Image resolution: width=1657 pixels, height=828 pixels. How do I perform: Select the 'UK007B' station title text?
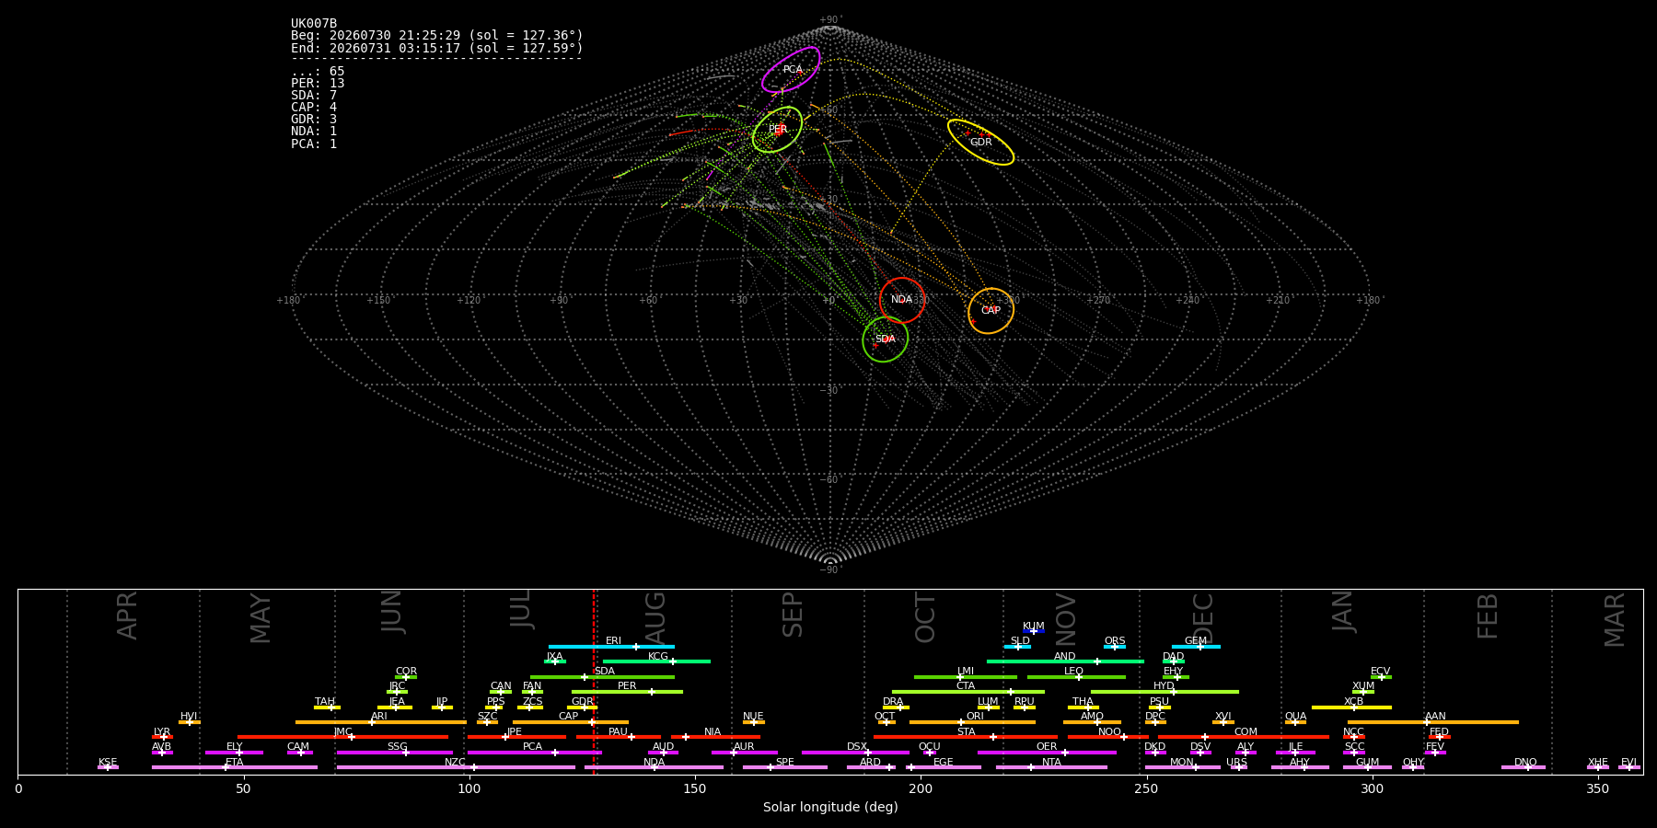314,24
